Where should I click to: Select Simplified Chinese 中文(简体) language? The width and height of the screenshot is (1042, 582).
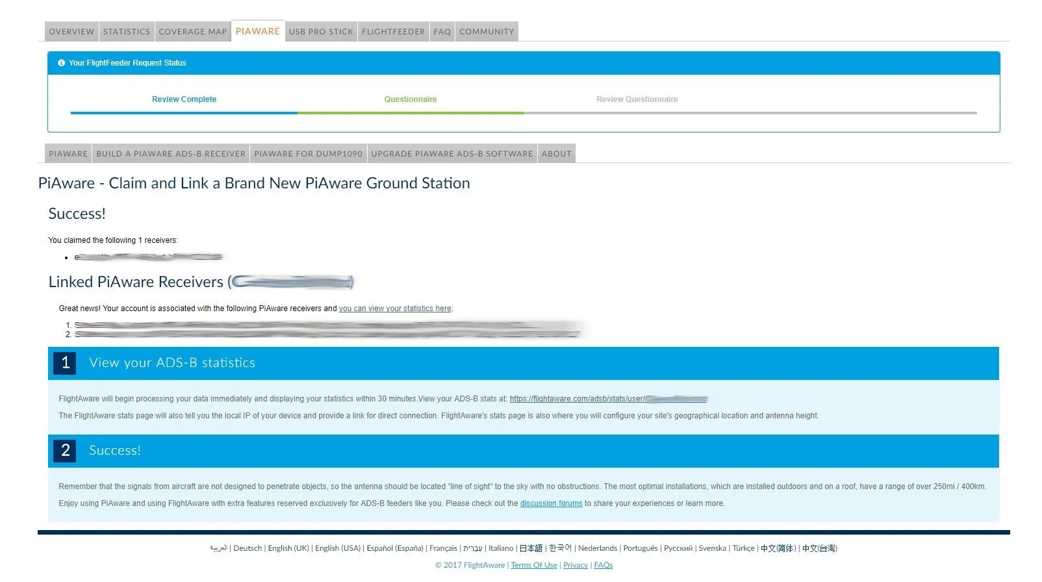point(778,548)
